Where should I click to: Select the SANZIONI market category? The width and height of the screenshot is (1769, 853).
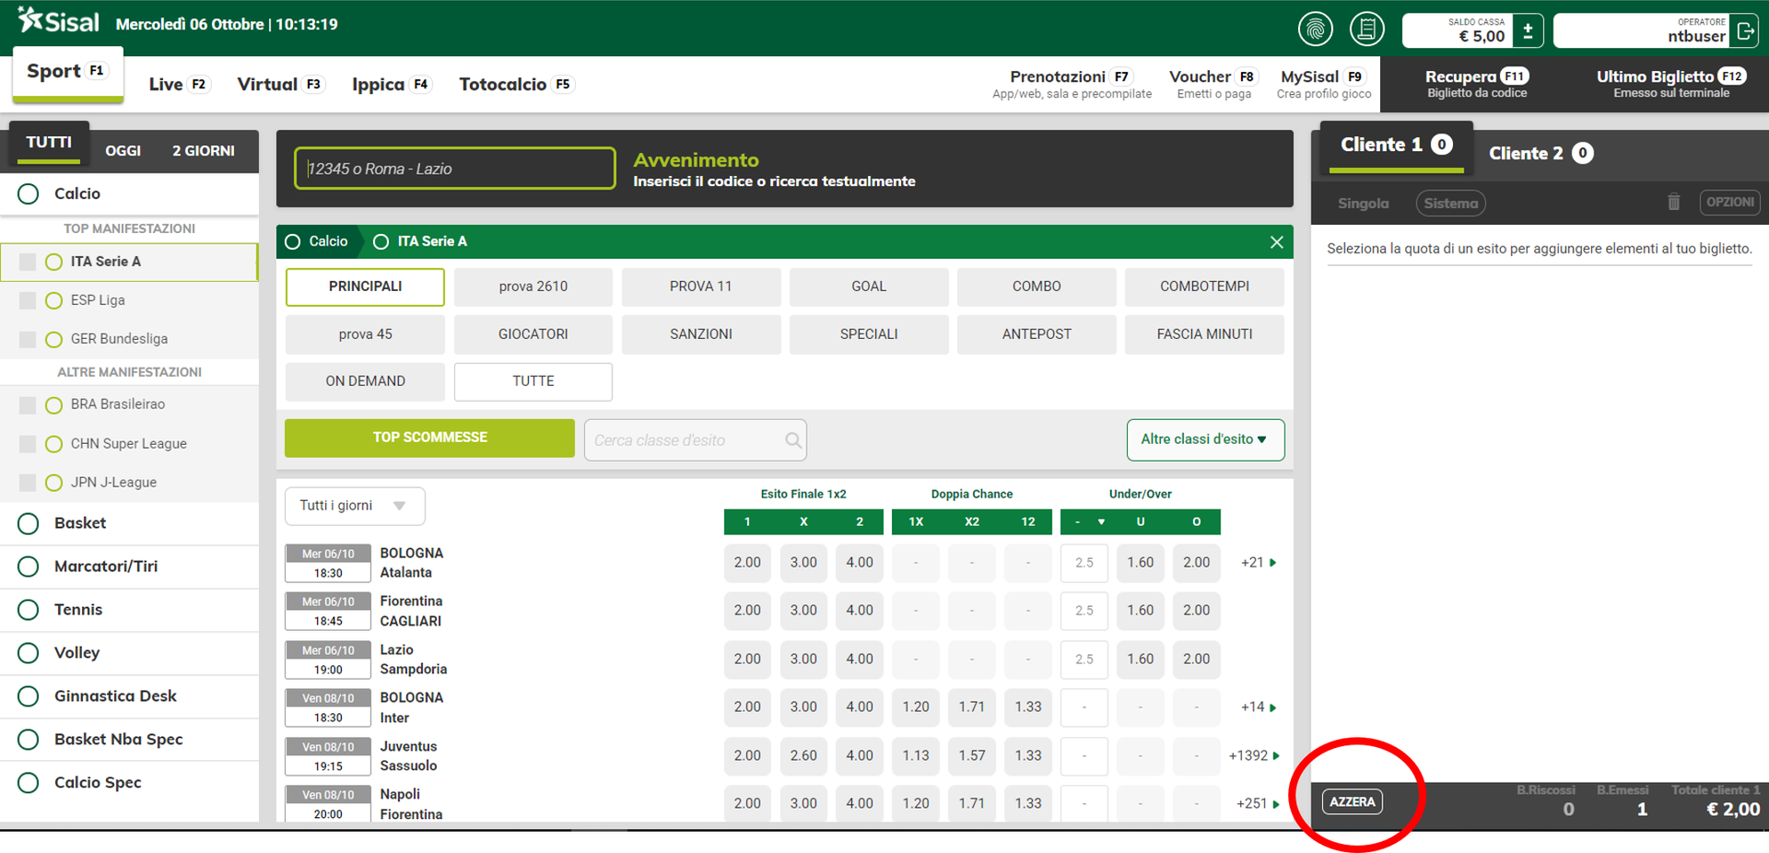(701, 334)
